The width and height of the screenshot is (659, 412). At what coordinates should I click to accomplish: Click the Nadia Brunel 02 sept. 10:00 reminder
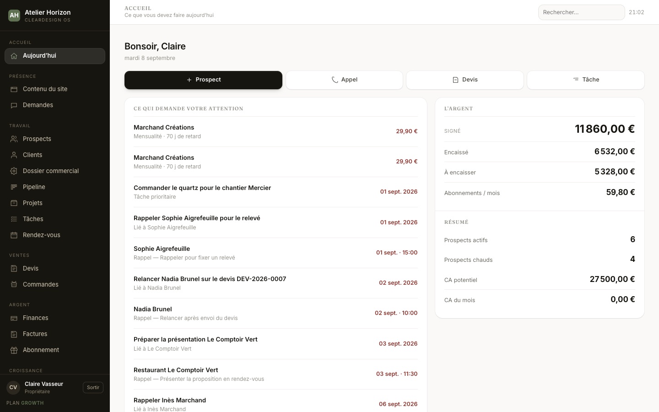click(275, 314)
